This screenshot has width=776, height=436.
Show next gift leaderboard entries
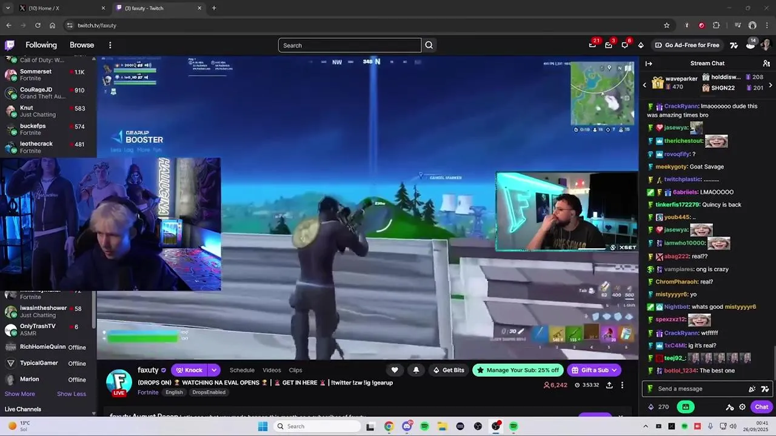[x=771, y=85]
